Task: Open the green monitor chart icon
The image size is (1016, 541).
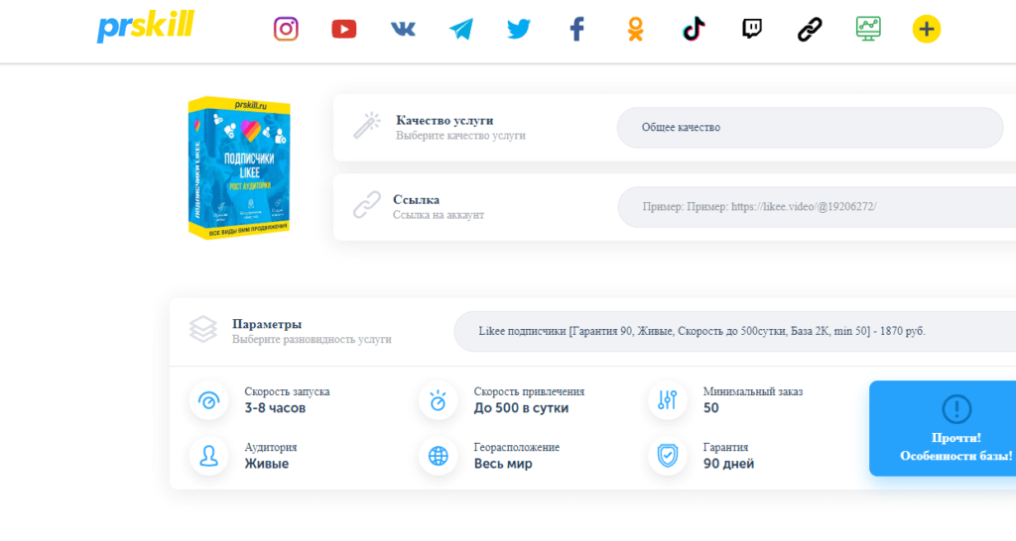Action: [x=868, y=29]
